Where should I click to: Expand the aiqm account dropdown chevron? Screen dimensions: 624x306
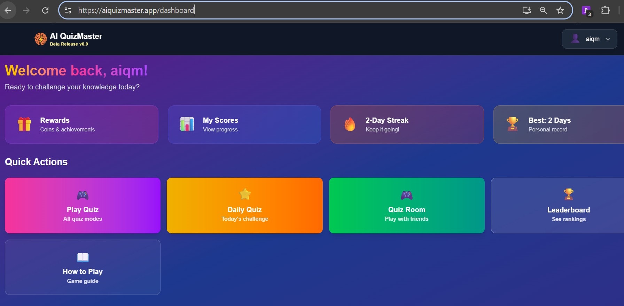pyautogui.click(x=608, y=39)
